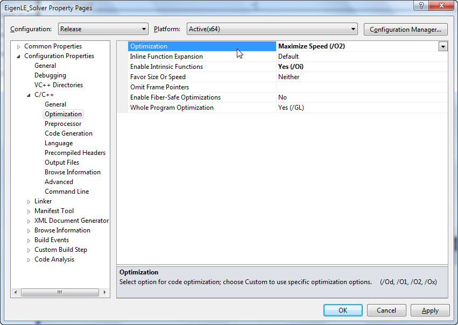This screenshot has width=458, height=325.
Task: Open the Configuration dropdown set to Release
Action: click(x=102, y=29)
